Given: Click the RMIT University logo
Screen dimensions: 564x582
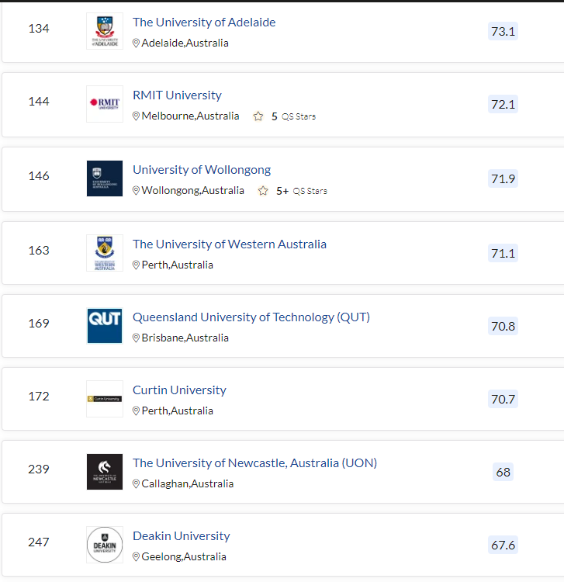Looking at the screenshot, I should [x=105, y=104].
